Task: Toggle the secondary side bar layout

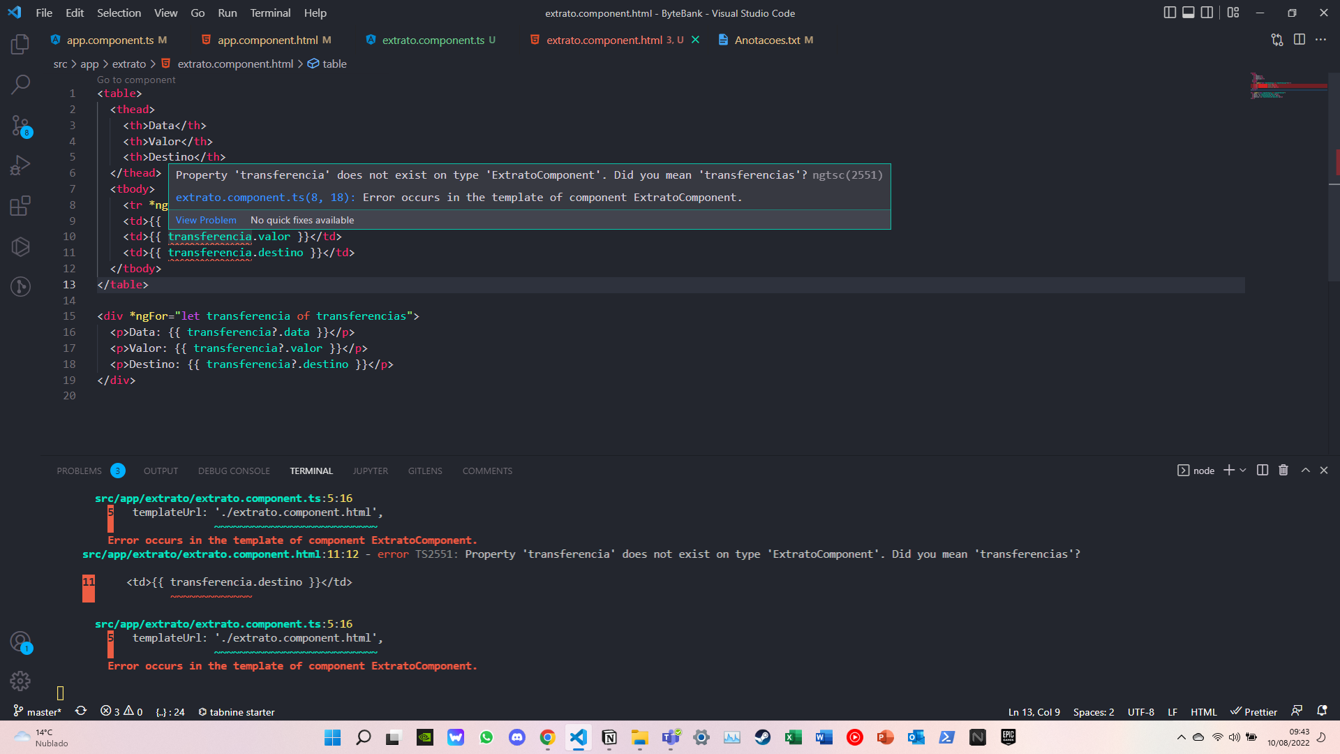Action: 1207,13
